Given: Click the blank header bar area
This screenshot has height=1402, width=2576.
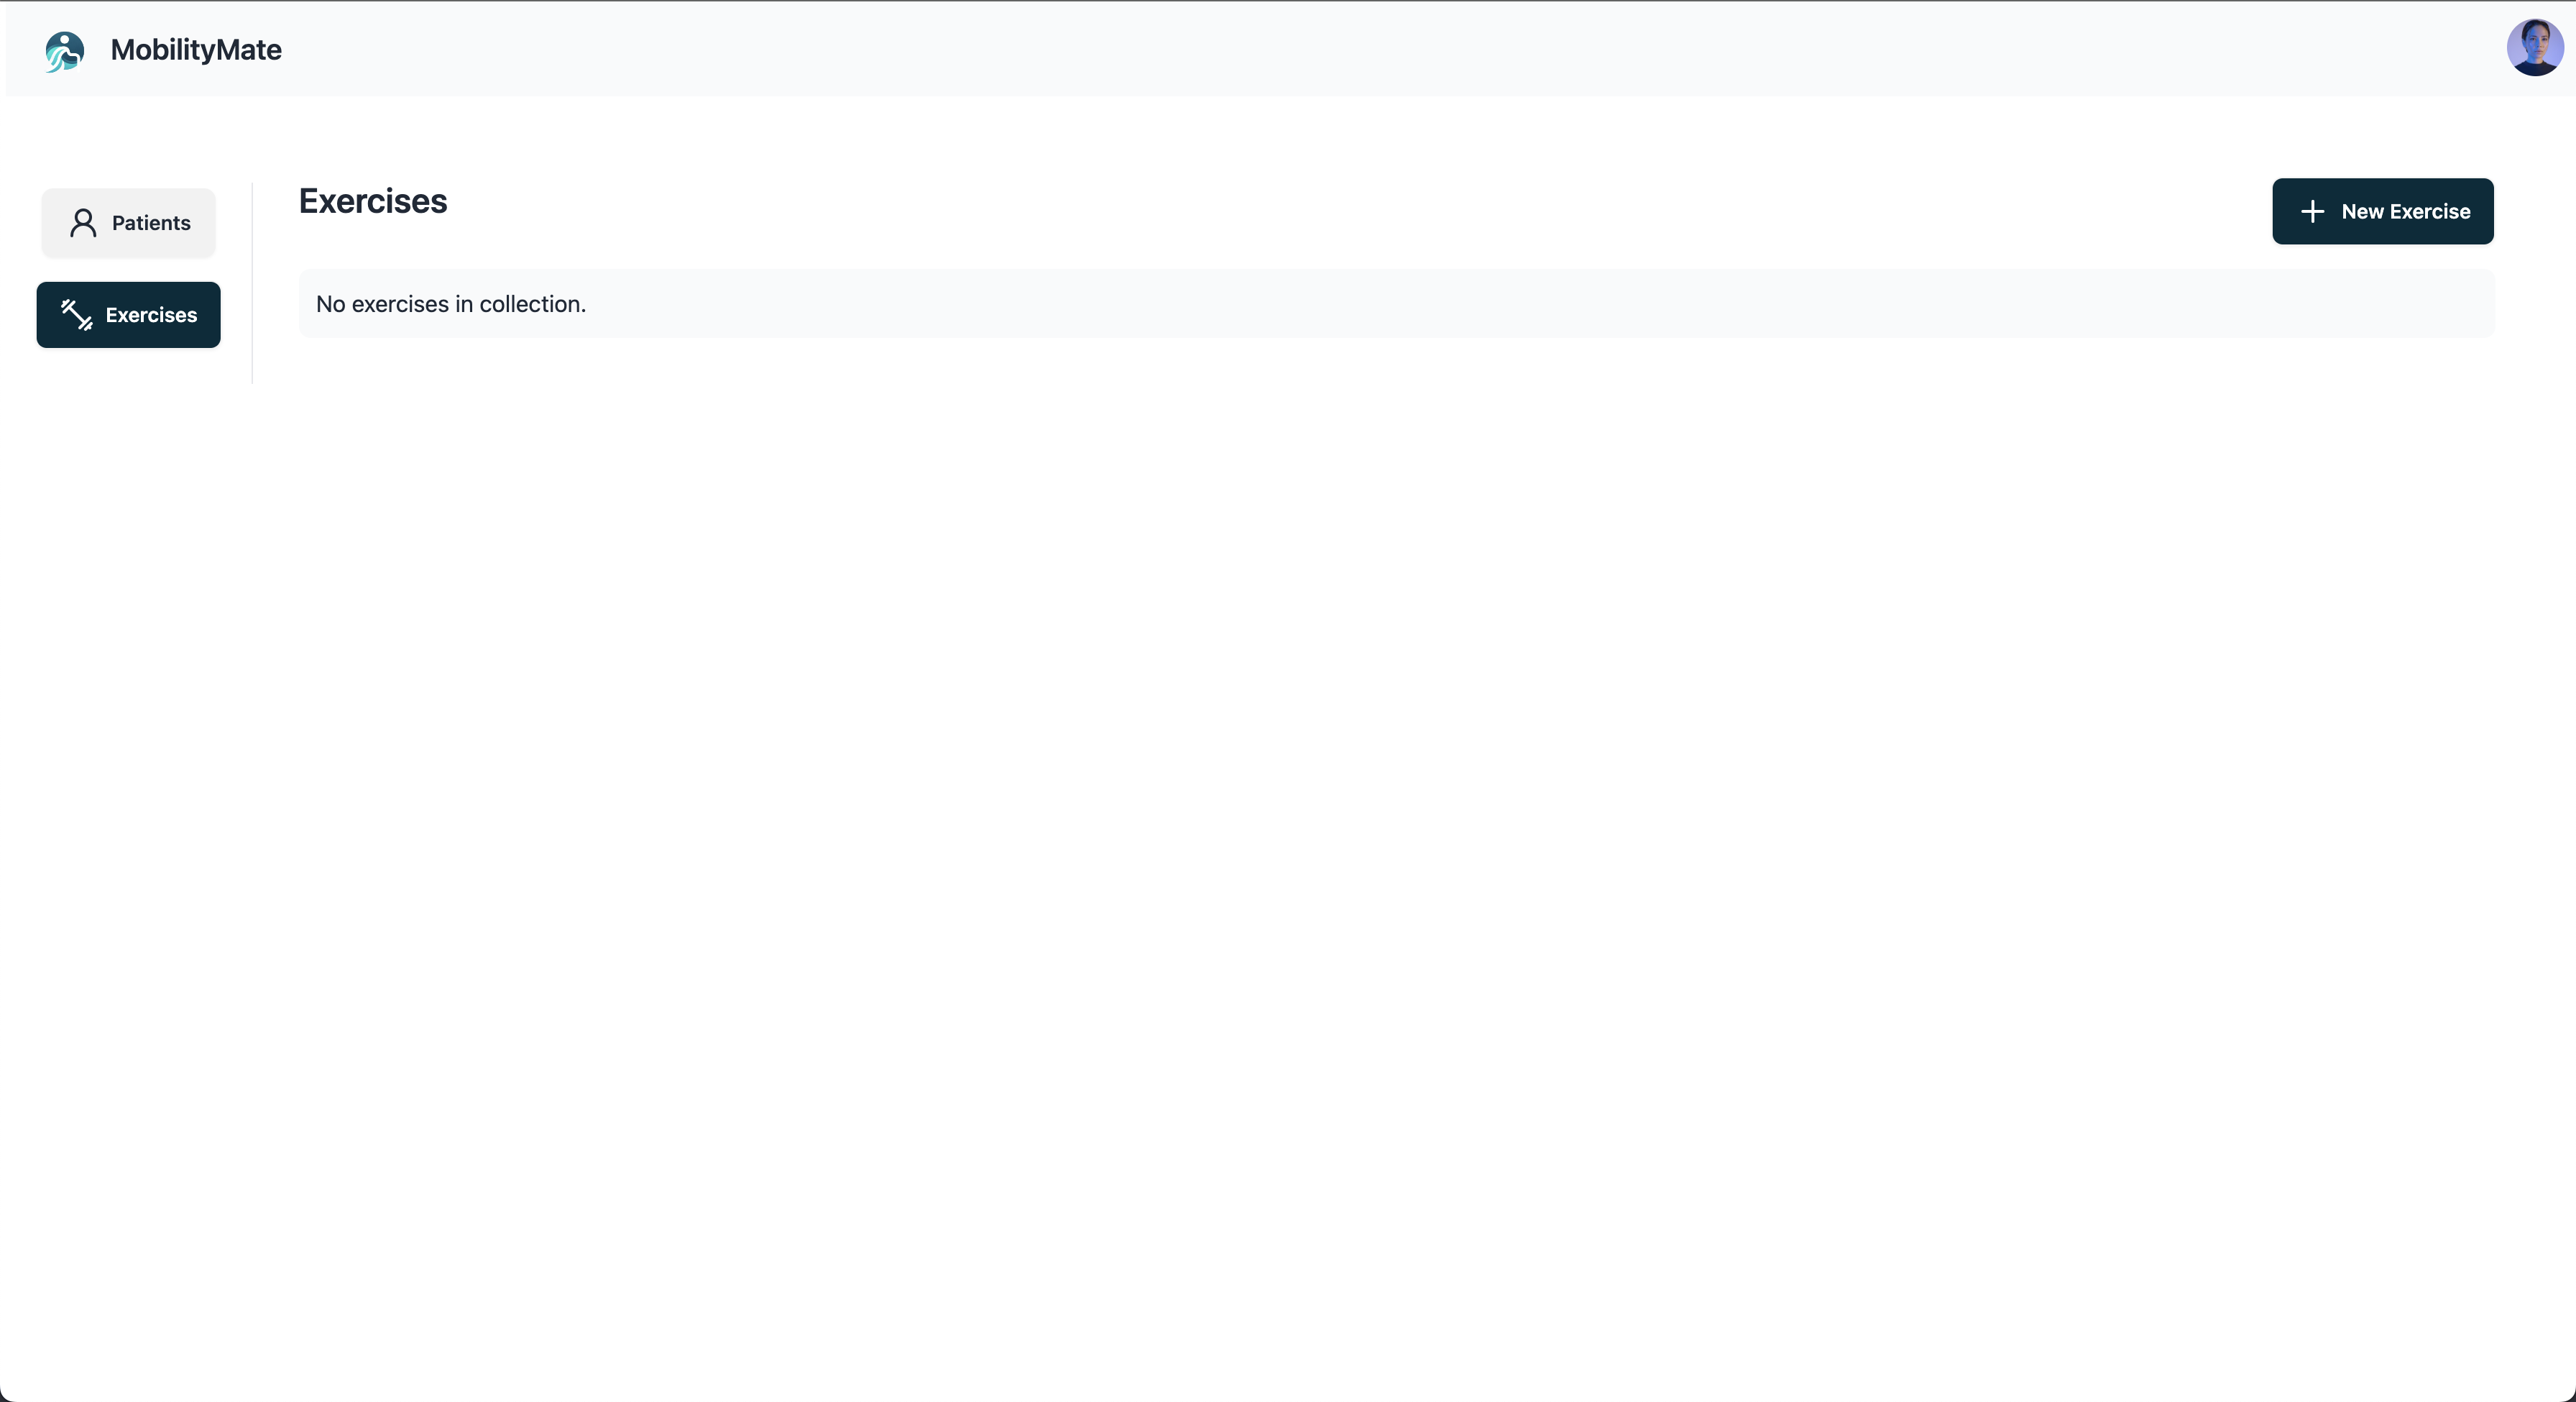Looking at the screenshot, I should (1300, 49).
